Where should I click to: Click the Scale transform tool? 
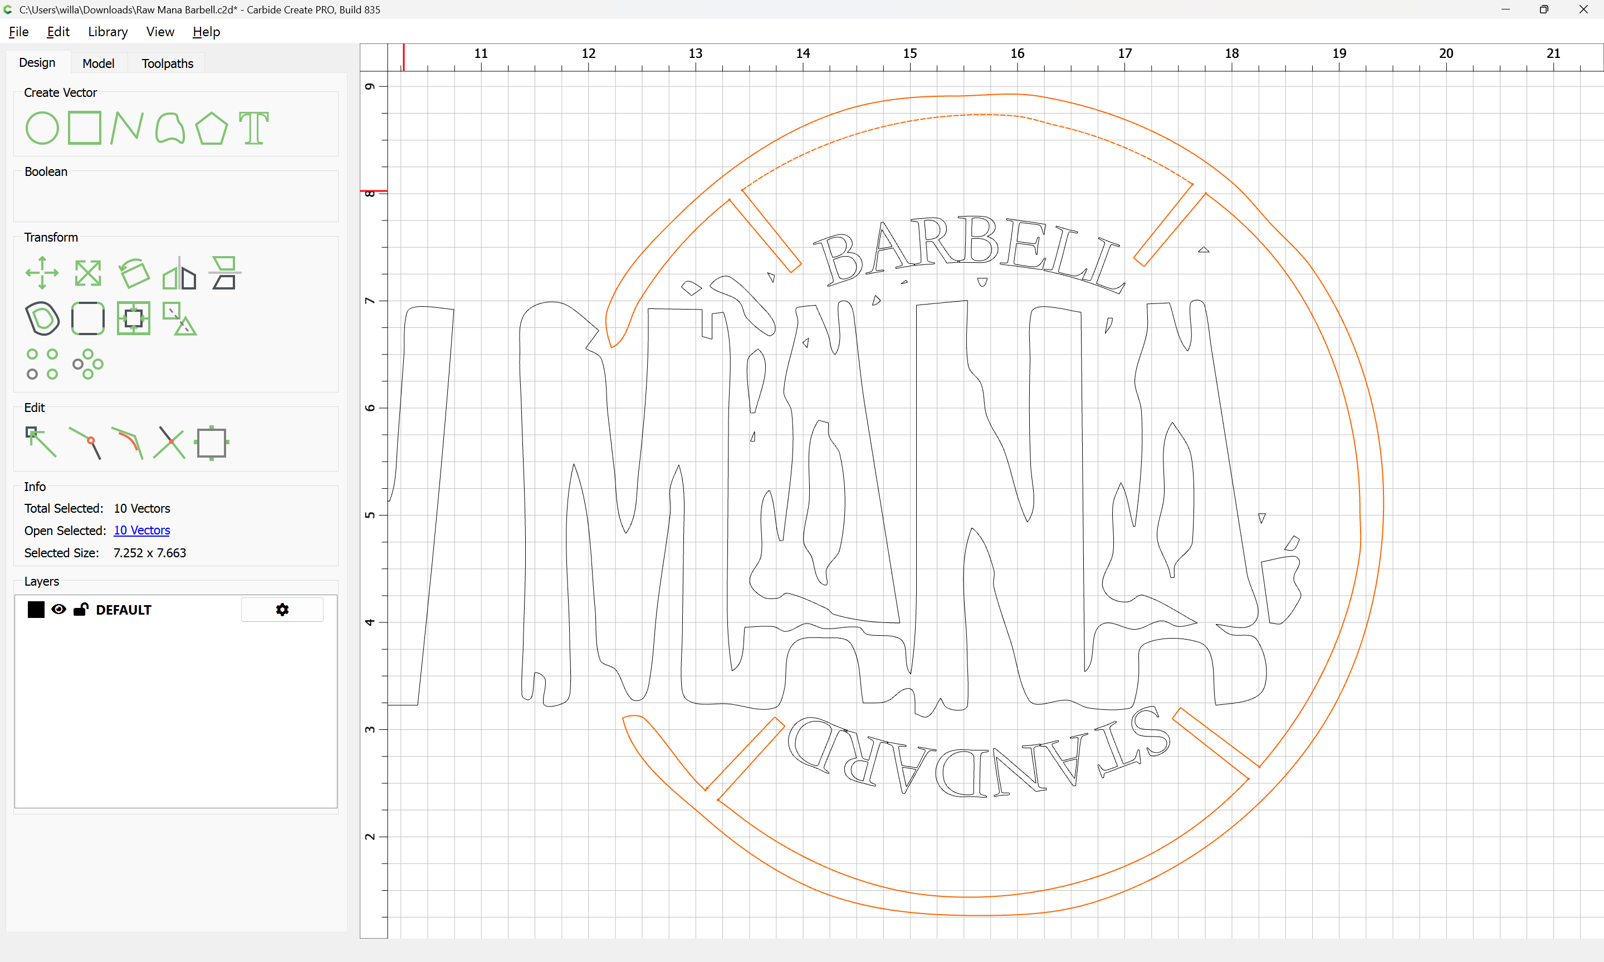(x=87, y=273)
